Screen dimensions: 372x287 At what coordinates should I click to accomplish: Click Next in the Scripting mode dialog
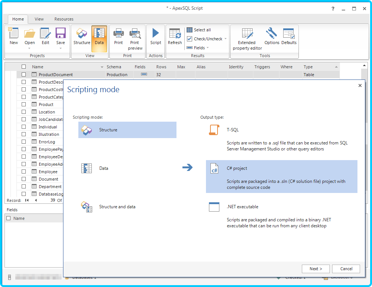(x=316, y=269)
